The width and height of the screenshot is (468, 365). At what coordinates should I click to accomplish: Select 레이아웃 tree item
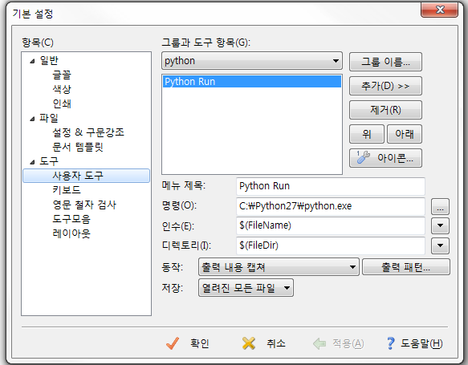point(71,233)
